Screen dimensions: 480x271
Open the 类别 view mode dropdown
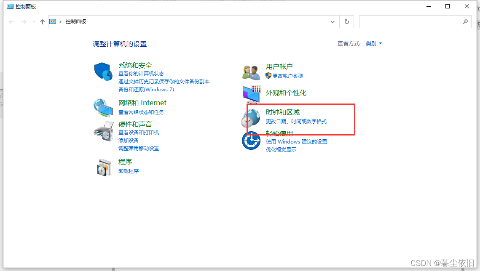tap(374, 44)
